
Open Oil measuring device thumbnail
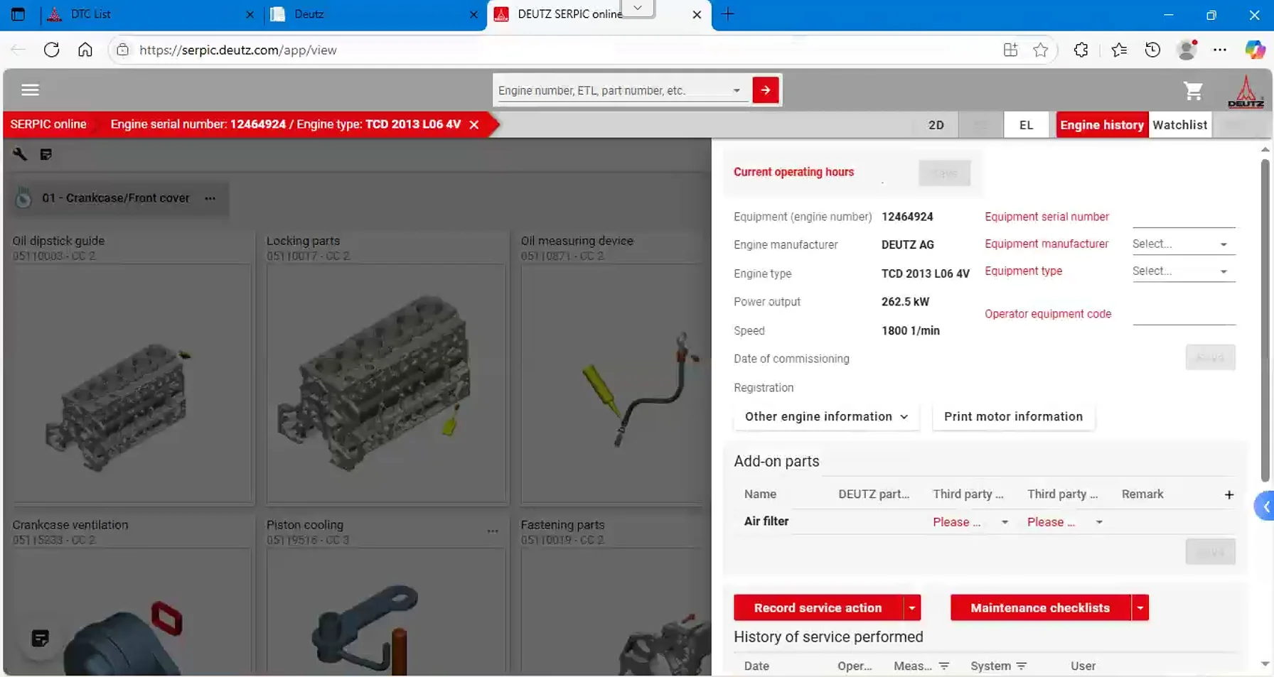pyautogui.click(x=614, y=384)
